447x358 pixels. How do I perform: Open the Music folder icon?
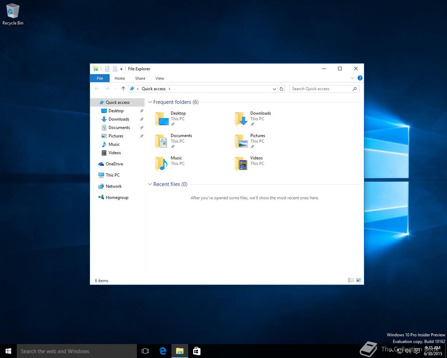click(x=161, y=163)
